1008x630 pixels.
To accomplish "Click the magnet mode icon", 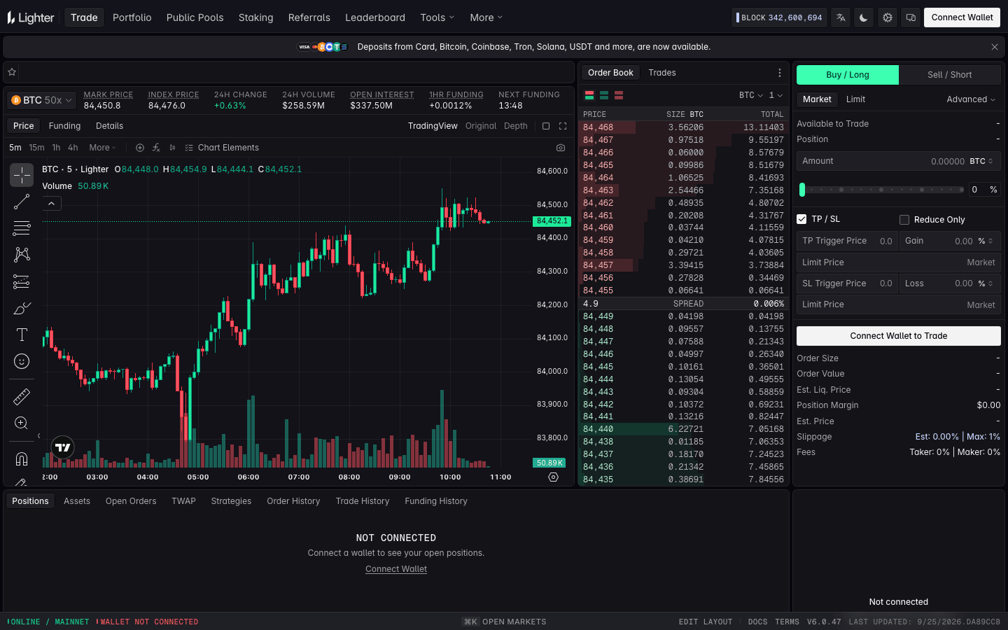I will pyautogui.click(x=22, y=459).
